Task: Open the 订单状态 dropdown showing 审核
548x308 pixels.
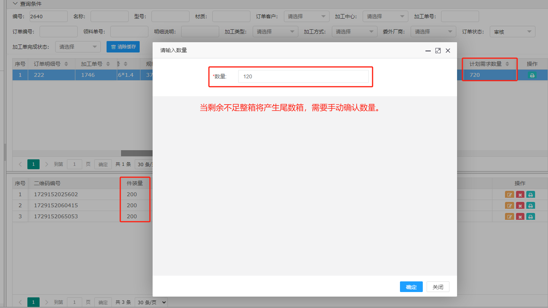Action: [512, 32]
